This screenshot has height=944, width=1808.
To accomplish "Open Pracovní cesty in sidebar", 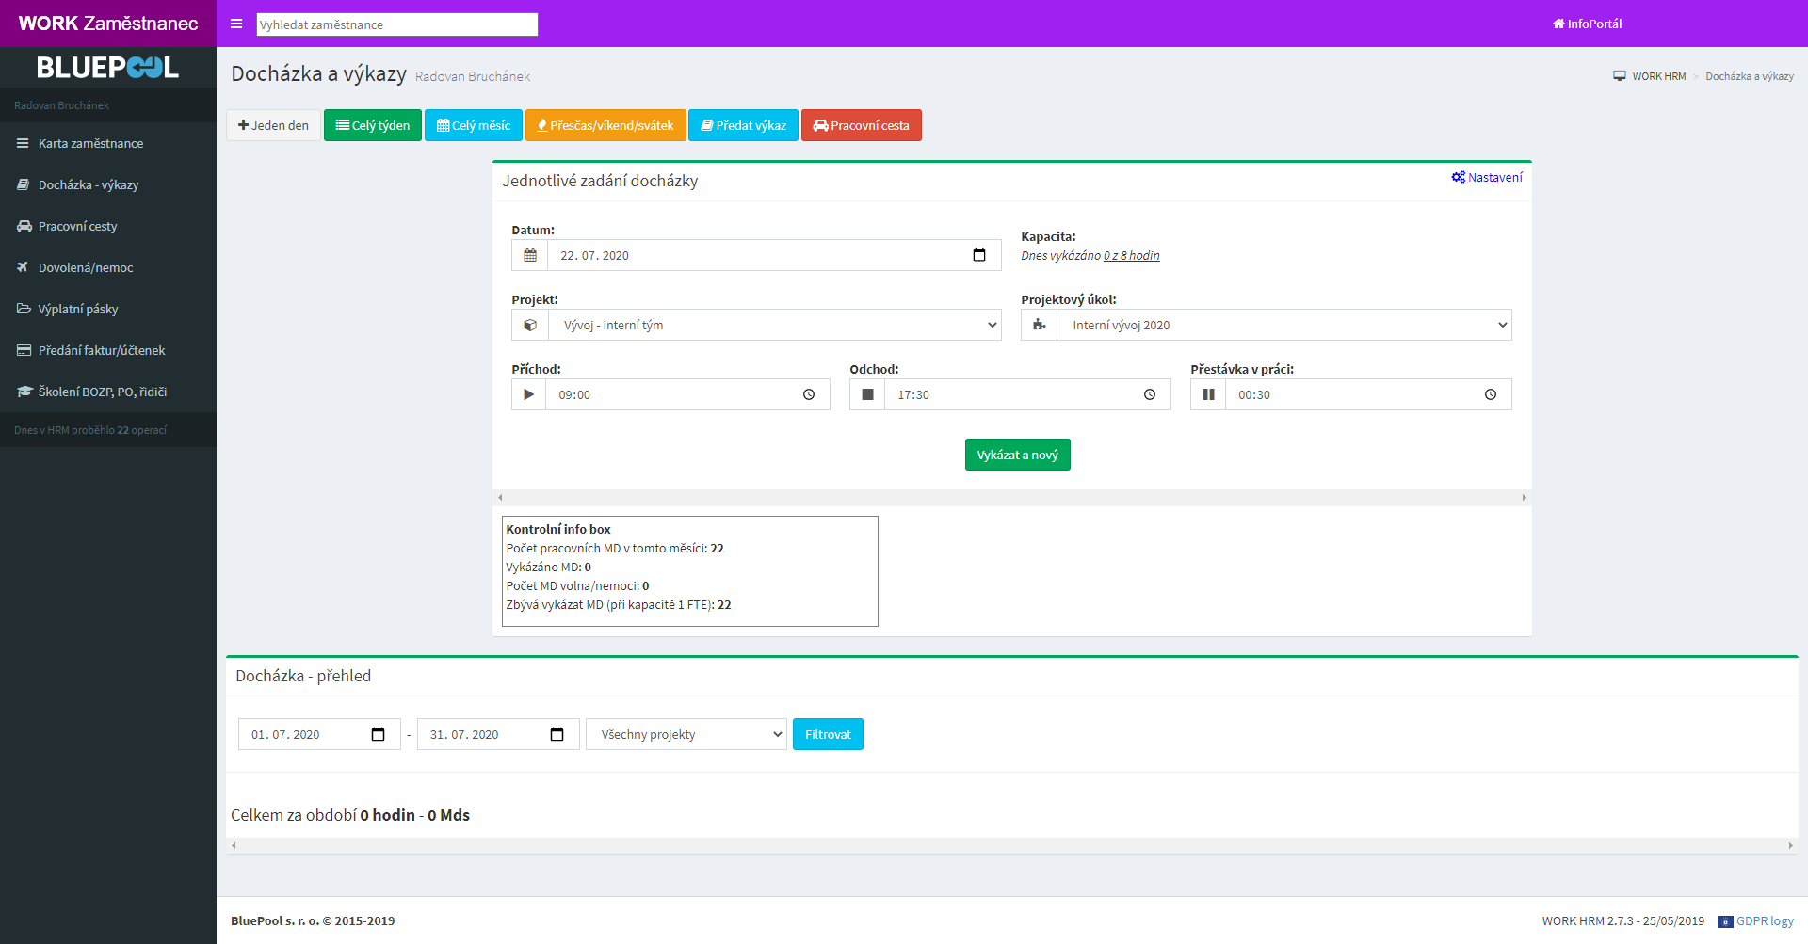I will [108, 226].
